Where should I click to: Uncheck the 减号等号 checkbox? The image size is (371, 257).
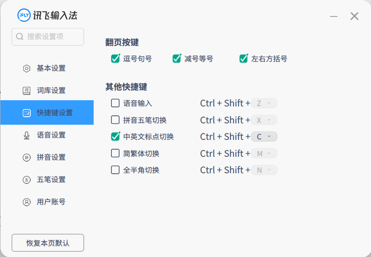point(177,58)
